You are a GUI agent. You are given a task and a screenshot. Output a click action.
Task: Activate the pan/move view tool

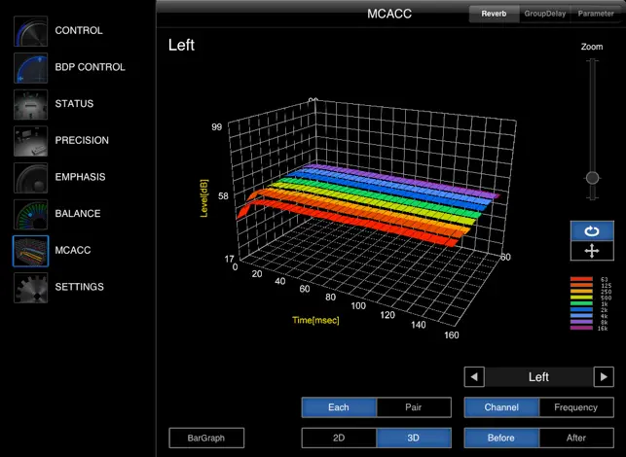(592, 251)
